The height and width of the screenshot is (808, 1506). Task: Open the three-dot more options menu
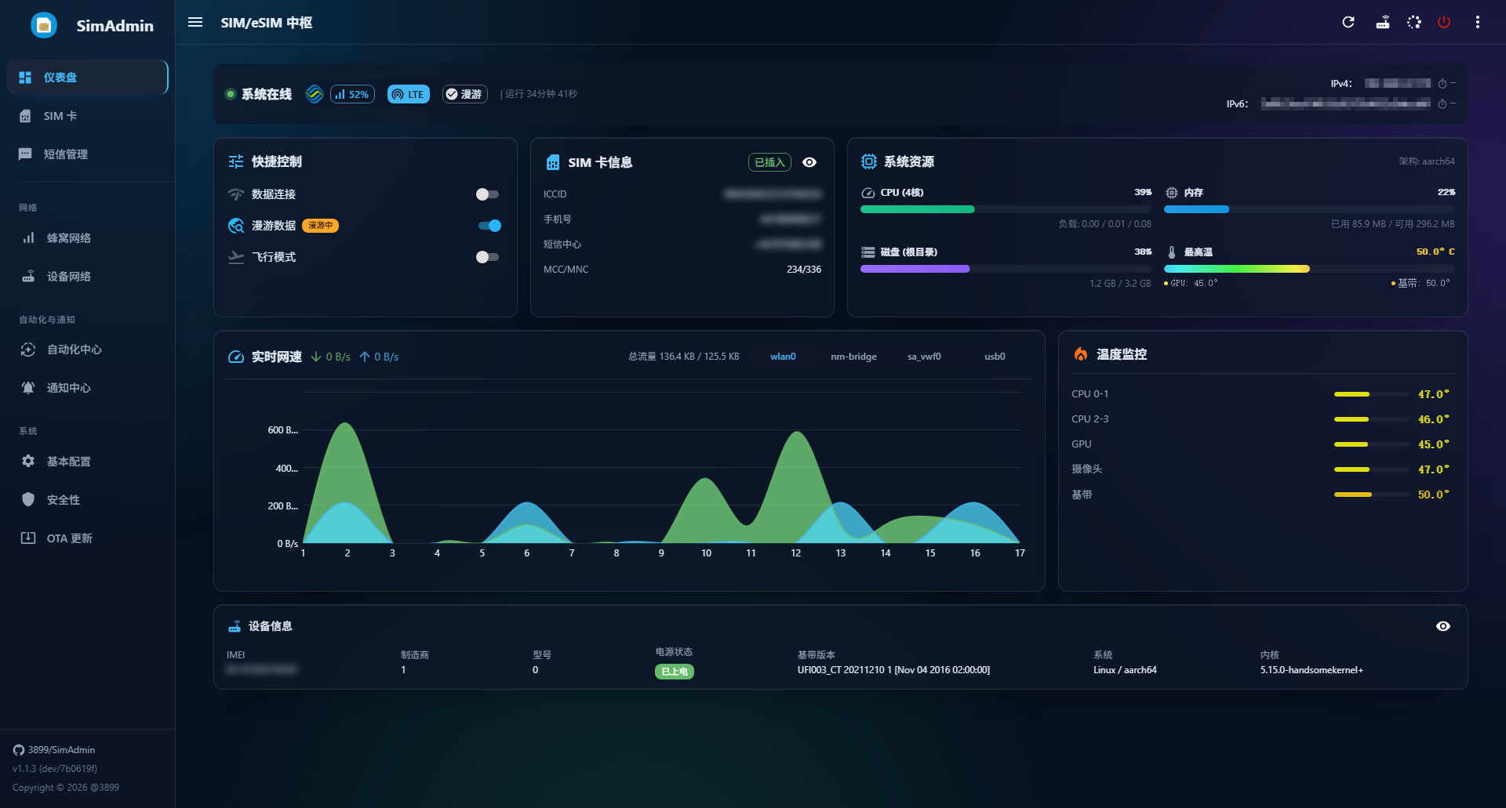tap(1478, 23)
